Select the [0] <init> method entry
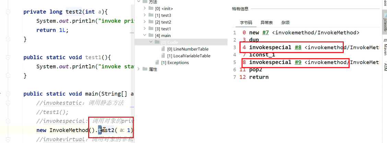 click(x=164, y=9)
